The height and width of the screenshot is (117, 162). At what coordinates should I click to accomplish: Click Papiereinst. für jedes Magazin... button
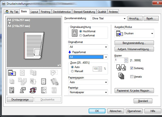click(x=134, y=90)
